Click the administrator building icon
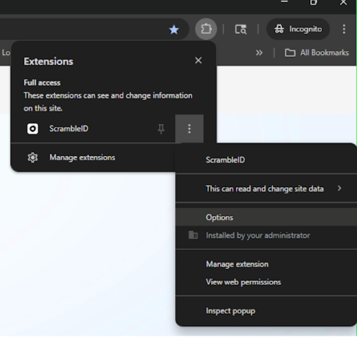The height and width of the screenshot is (337, 357). point(193,235)
